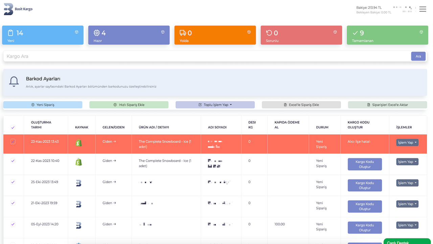Click Excel'le Sipariş Ekle button
Screen dimensions: 433x244
coord(301,105)
